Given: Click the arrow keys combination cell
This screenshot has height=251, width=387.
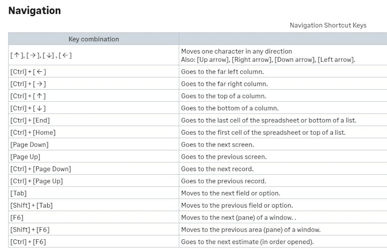Looking at the screenshot, I should [x=41, y=55].
